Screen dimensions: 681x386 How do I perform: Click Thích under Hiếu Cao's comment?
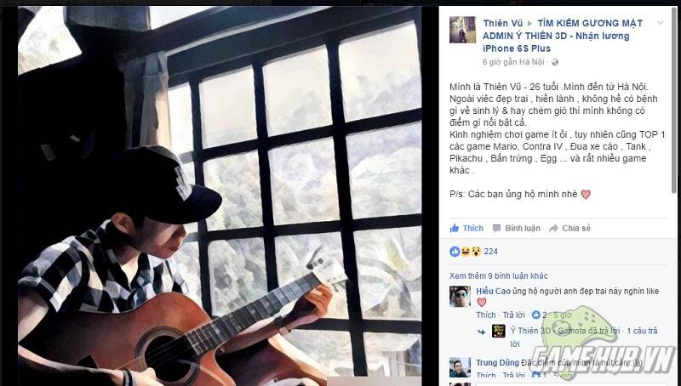tap(486, 315)
